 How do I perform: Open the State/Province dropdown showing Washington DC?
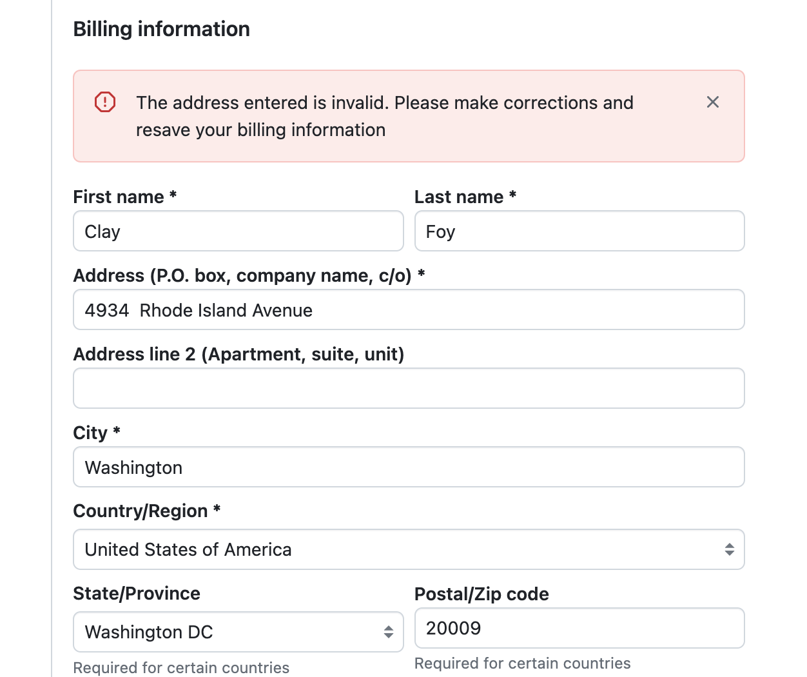pos(238,632)
